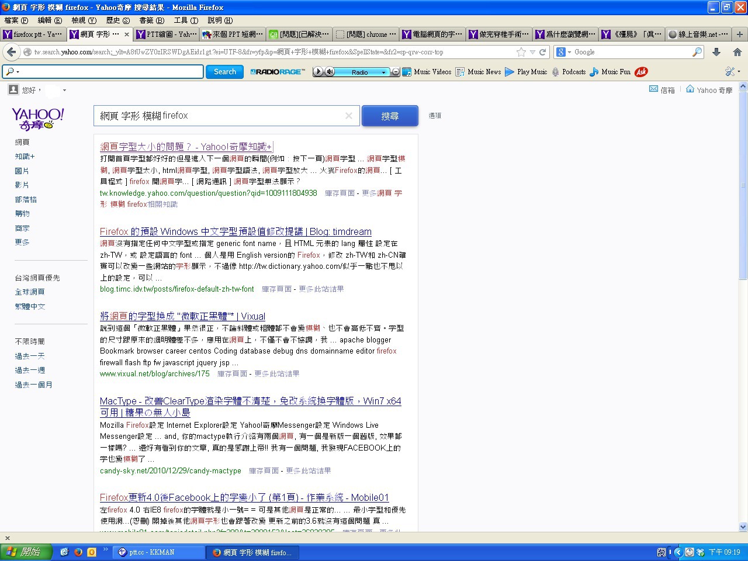Click the red Ask logo icon
The height and width of the screenshot is (561, 748).
point(641,72)
